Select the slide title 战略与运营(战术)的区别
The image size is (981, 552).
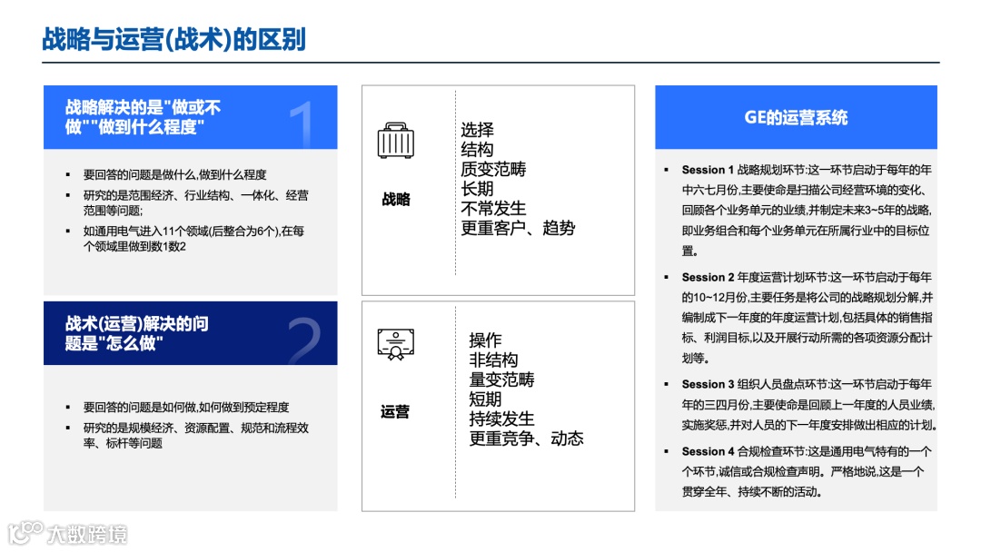pyautogui.click(x=173, y=39)
